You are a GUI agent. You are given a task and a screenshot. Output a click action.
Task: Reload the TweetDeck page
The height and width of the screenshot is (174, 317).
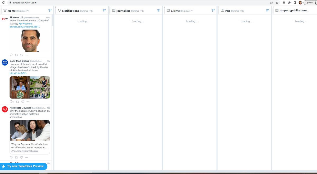pyautogui.click(x=3, y=2)
